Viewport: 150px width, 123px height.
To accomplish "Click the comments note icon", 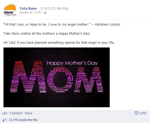I will pos(136,113).
